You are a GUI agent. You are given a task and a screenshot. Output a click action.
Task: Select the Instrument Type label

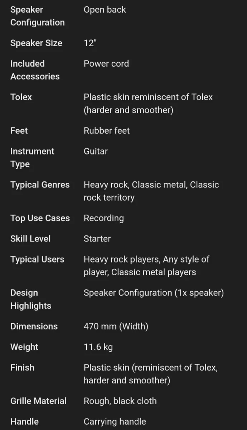pyautogui.click(x=32, y=158)
